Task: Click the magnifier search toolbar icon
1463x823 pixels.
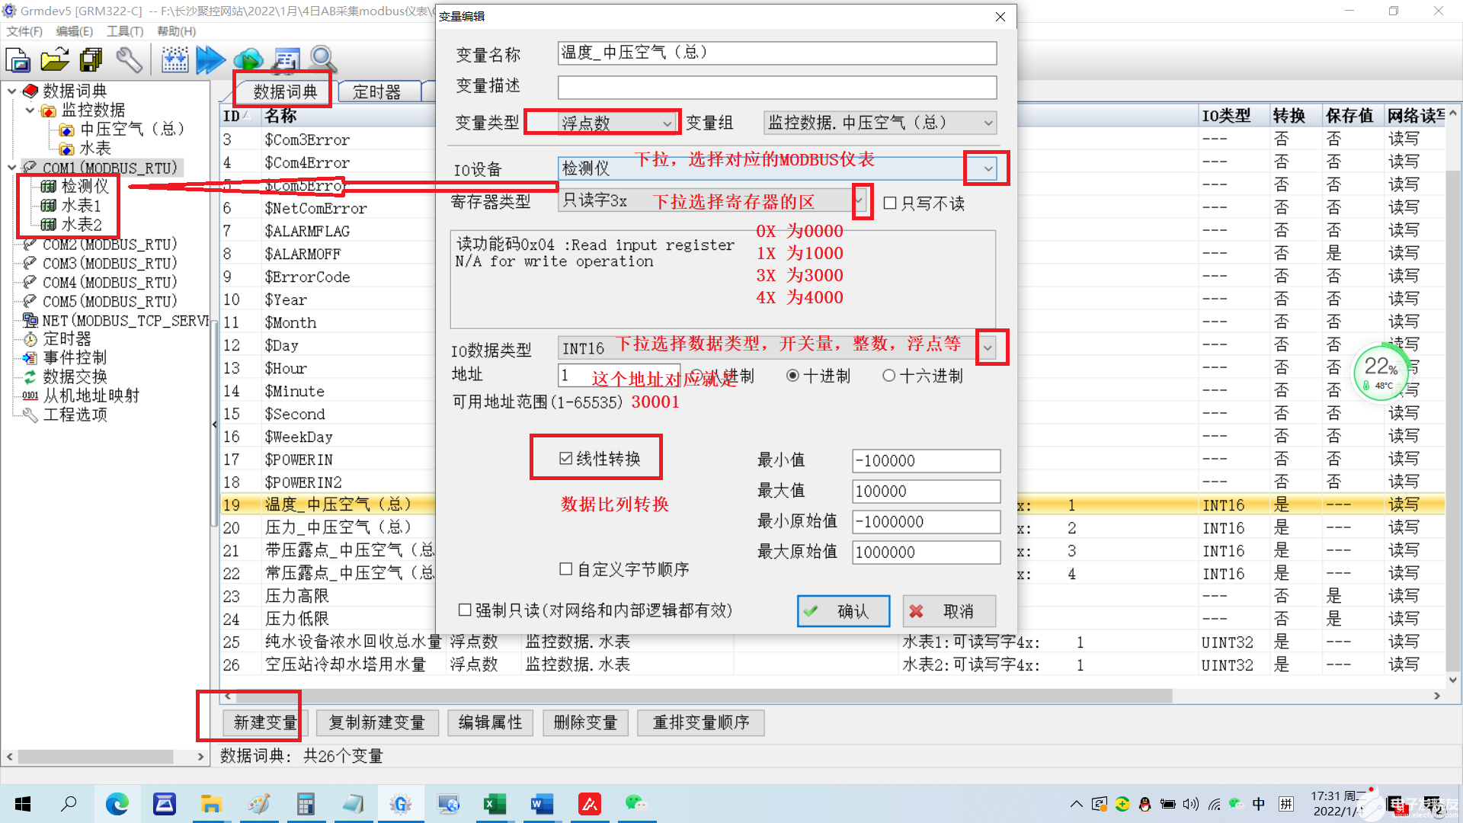Action: point(323,59)
